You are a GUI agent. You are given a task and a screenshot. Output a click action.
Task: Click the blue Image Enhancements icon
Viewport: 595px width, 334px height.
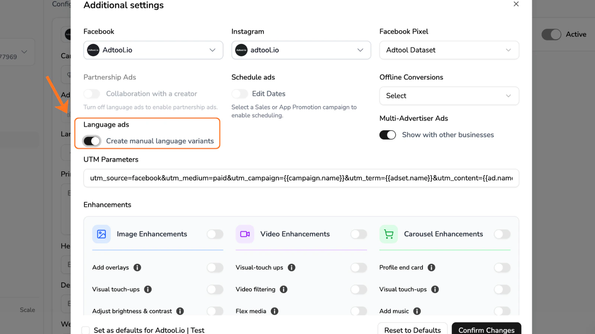click(x=101, y=234)
